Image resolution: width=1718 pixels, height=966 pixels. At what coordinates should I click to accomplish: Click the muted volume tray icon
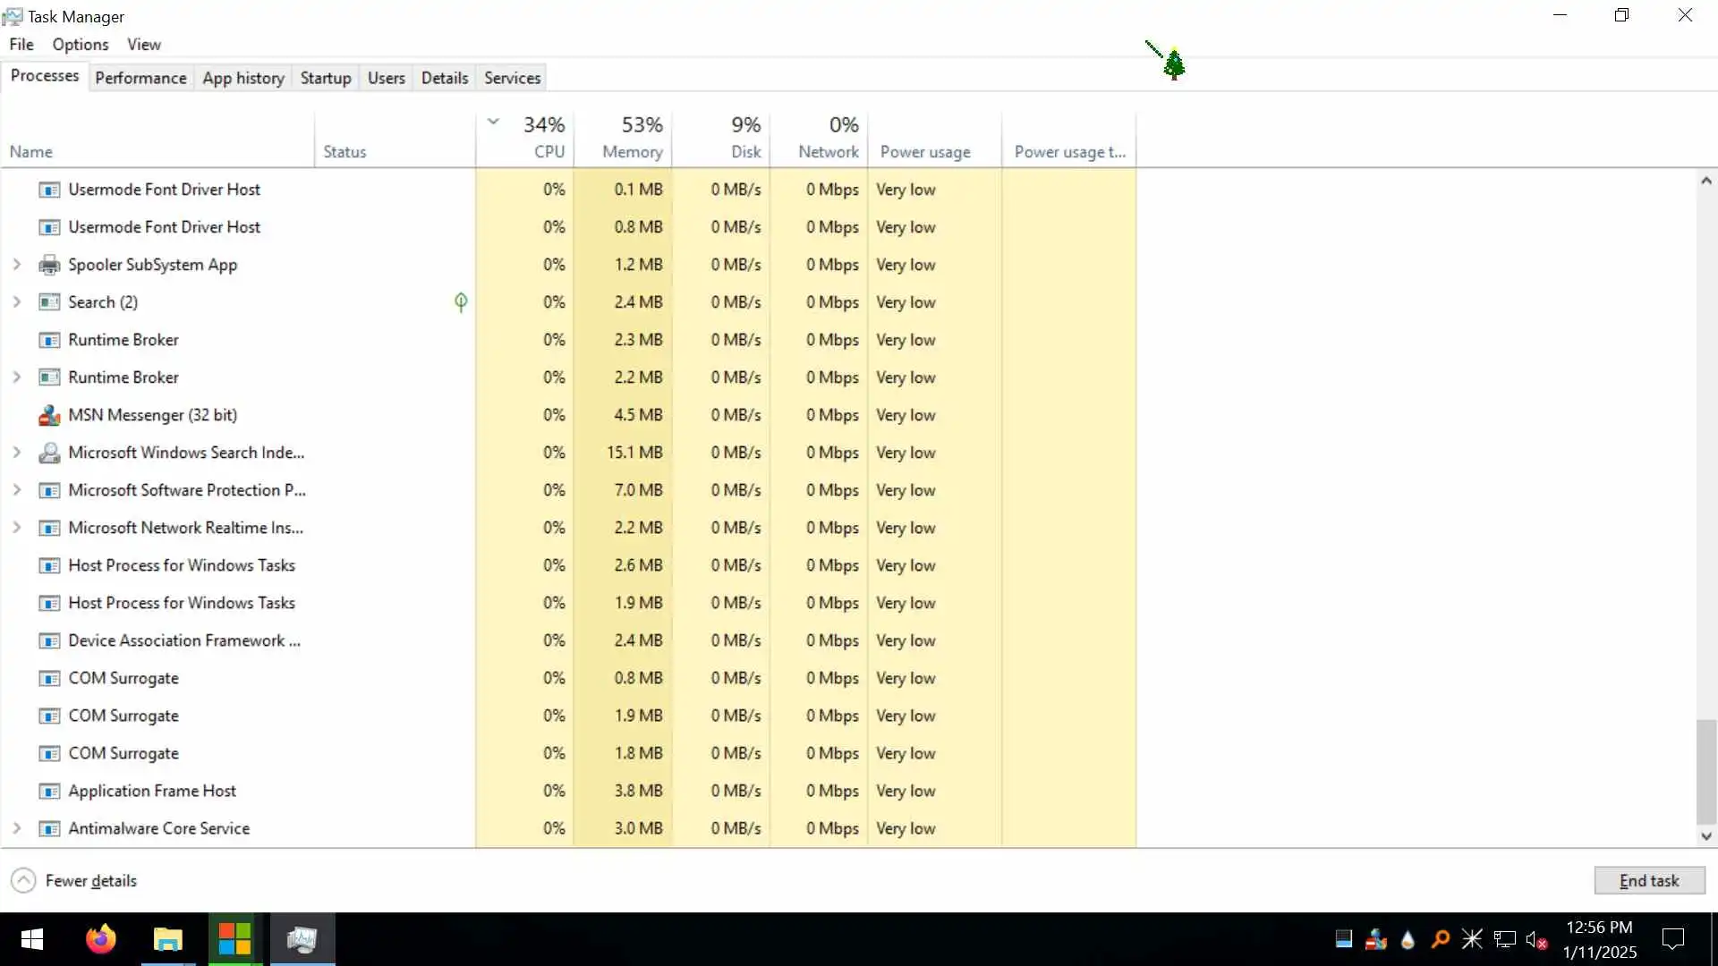(x=1536, y=939)
